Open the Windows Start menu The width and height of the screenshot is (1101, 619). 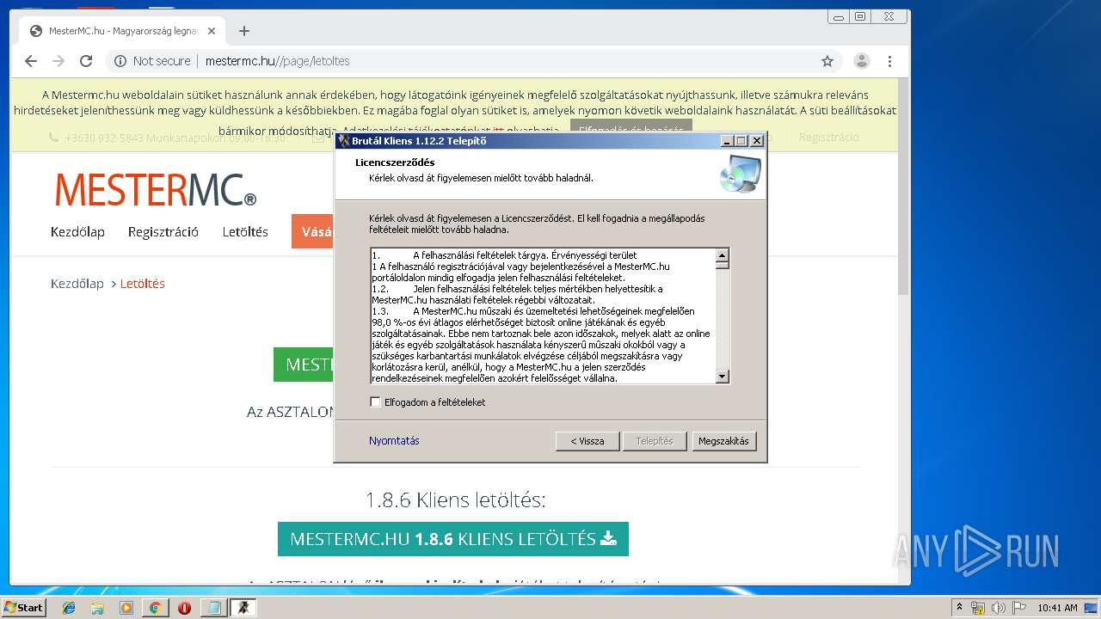(x=24, y=607)
